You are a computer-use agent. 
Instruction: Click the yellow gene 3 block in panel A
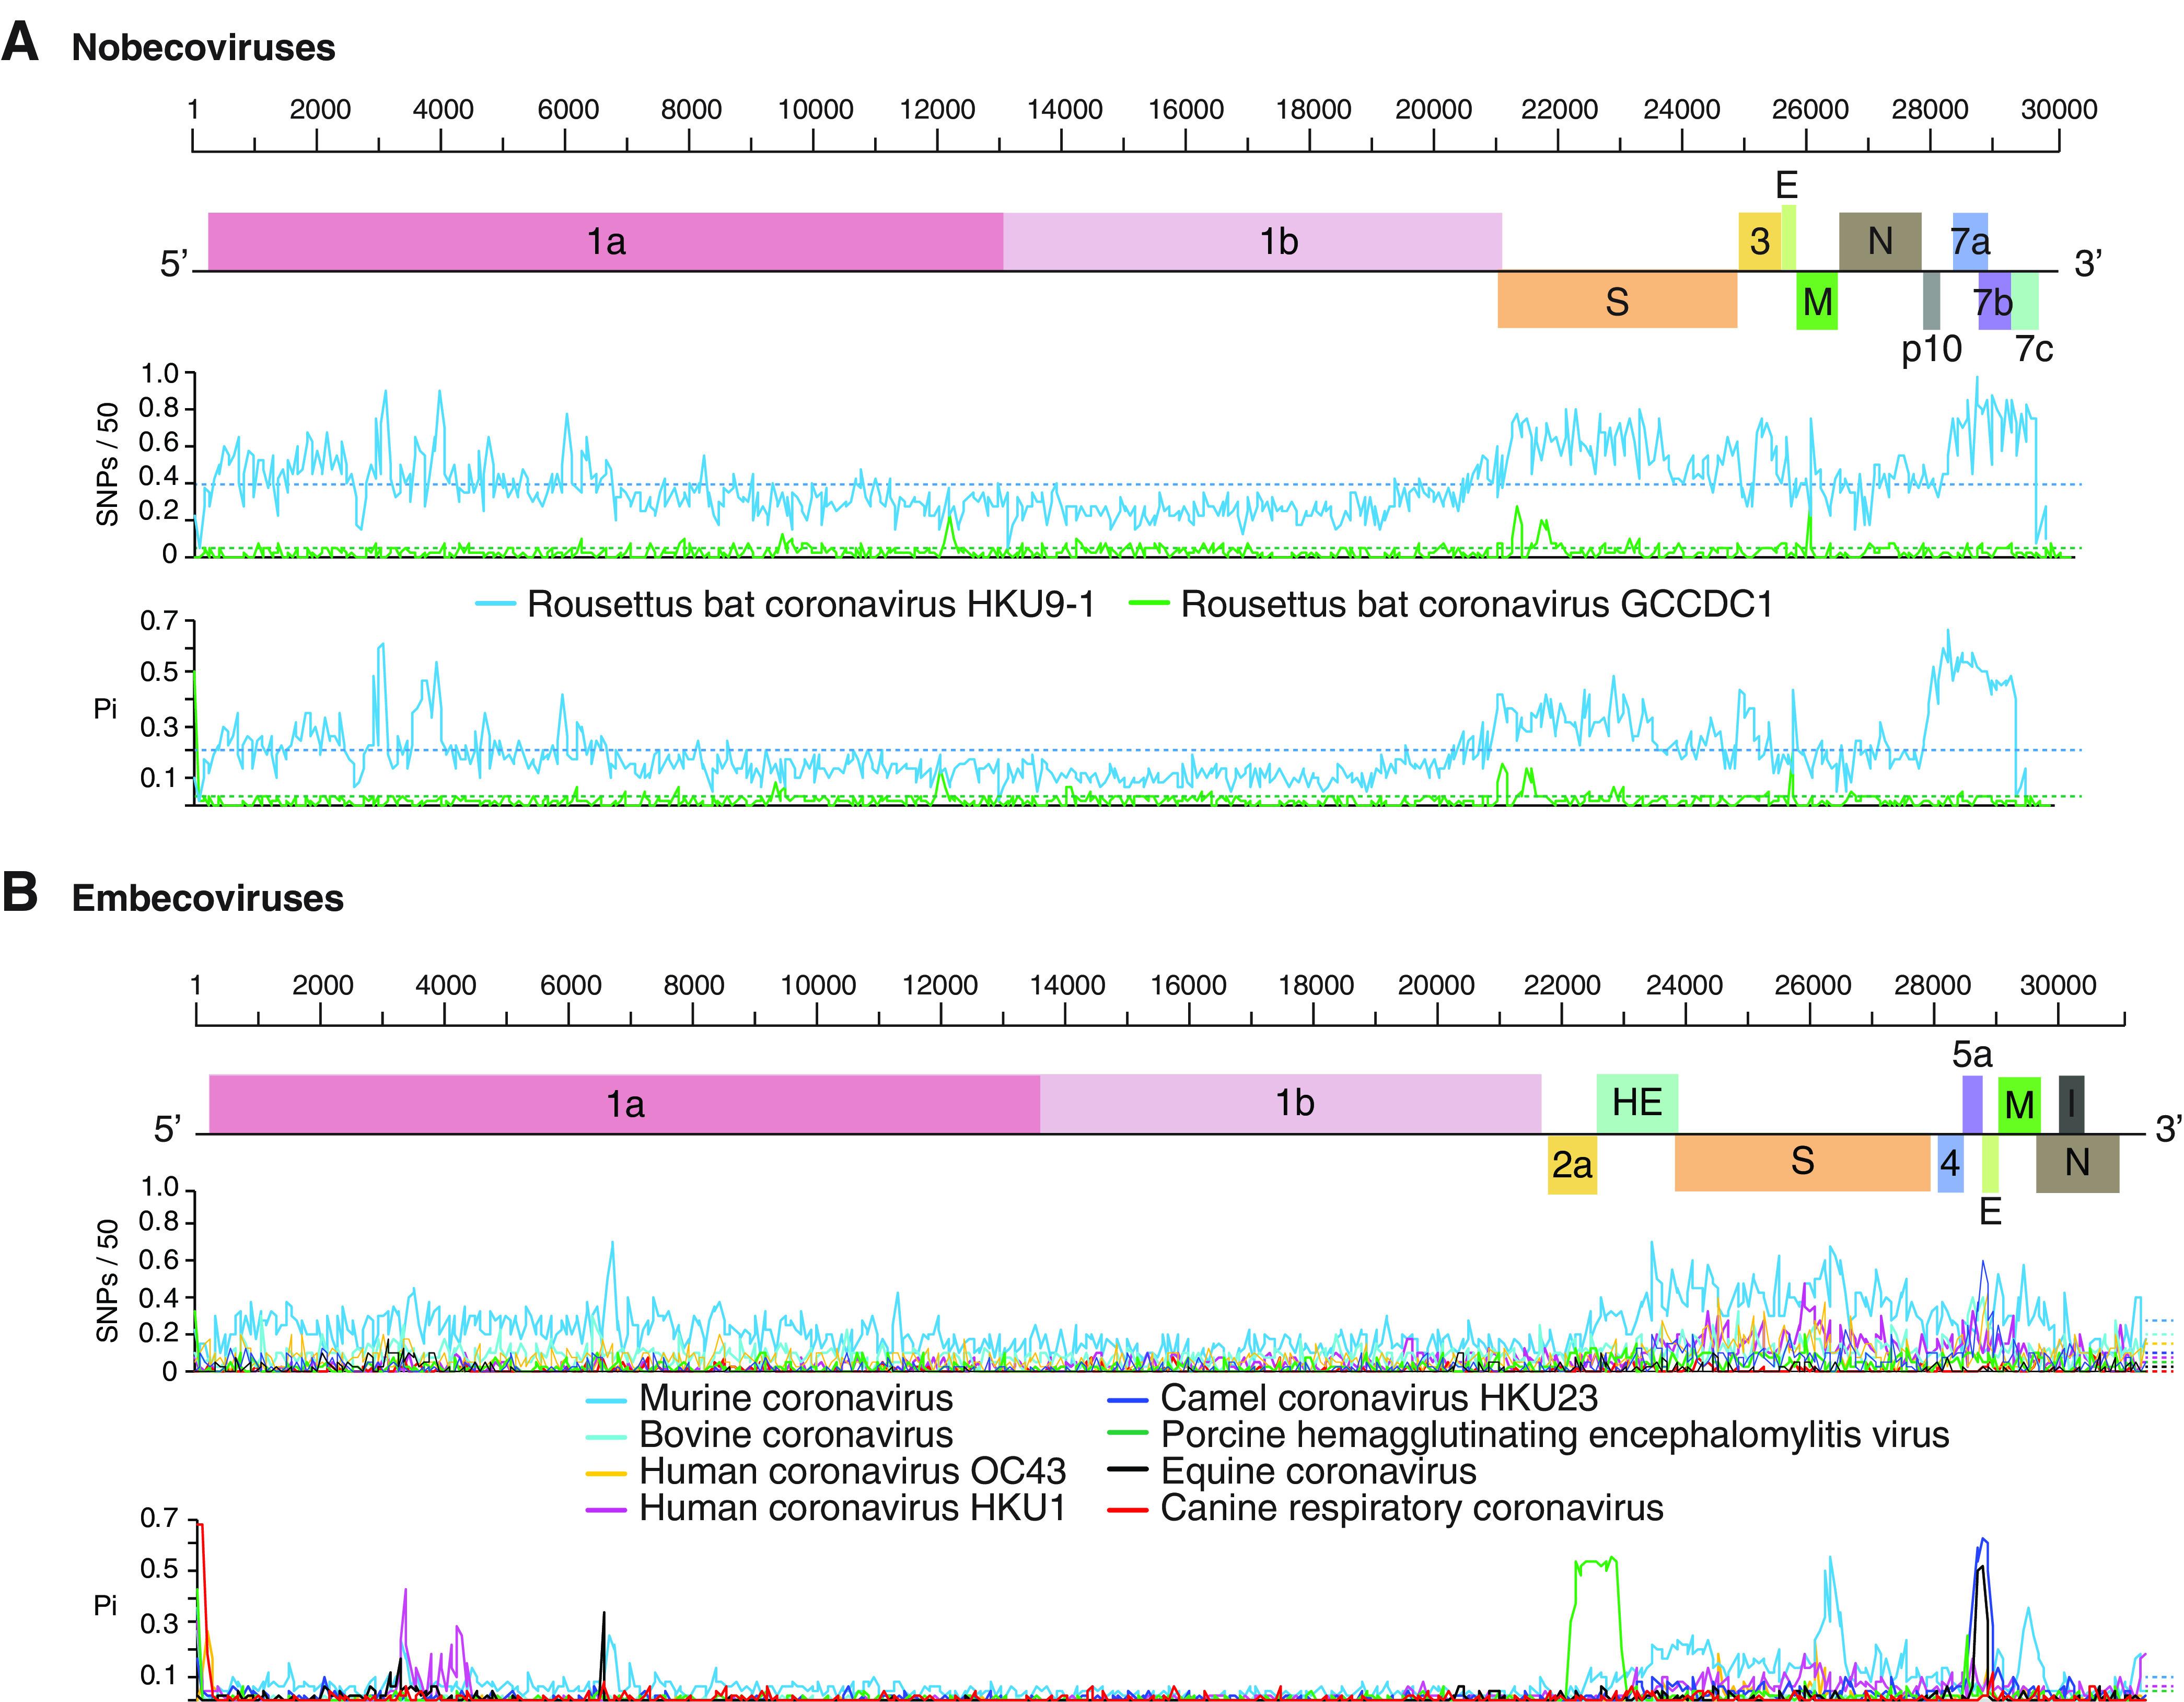point(1760,241)
